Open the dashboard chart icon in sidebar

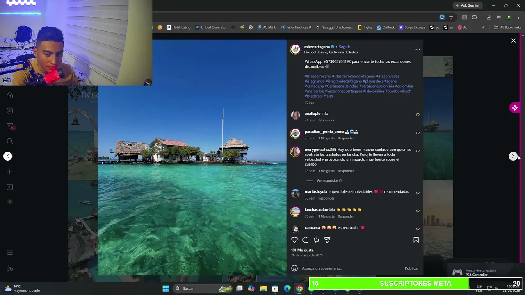coord(10,187)
